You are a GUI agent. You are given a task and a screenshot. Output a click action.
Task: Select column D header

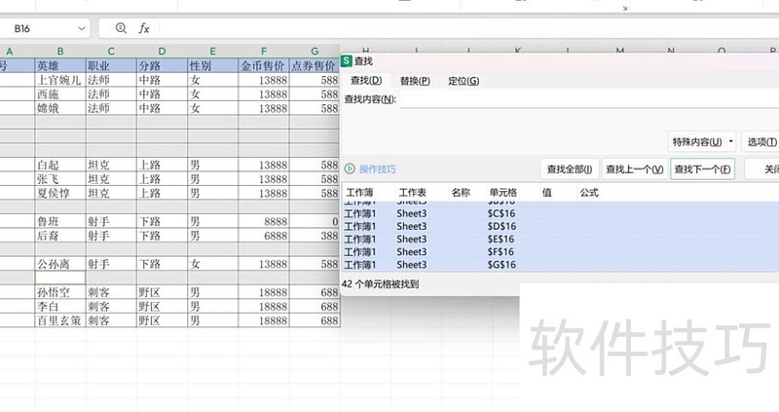[162, 52]
